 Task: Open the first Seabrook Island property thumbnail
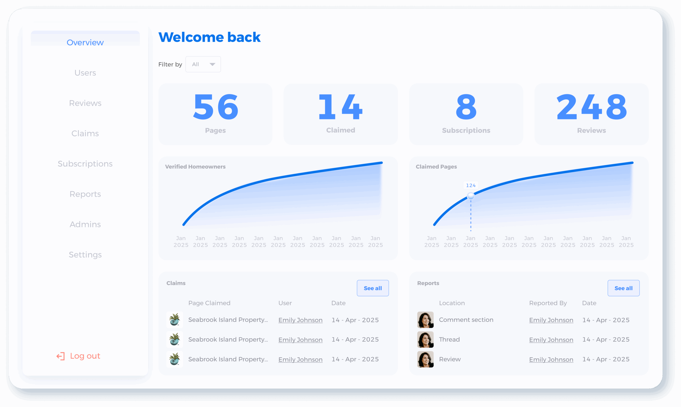pyautogui.click(x=175, y=320)
